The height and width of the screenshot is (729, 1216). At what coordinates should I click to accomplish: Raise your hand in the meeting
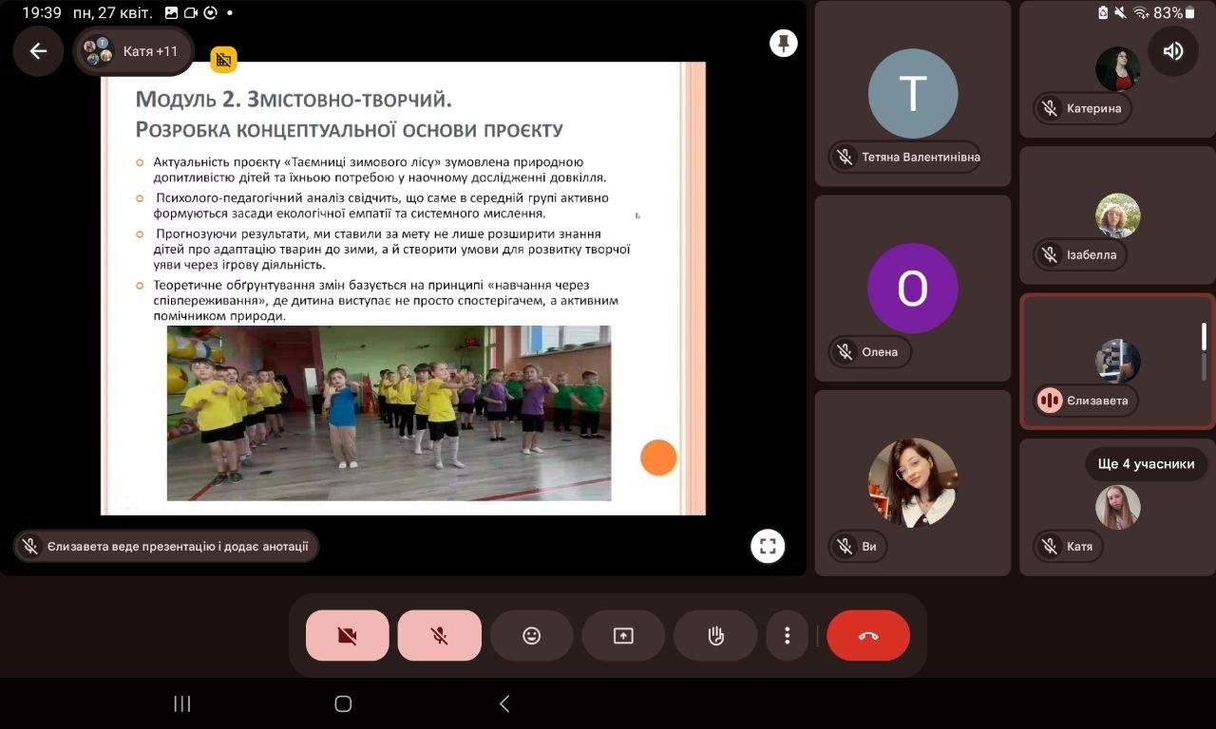tap(715, 636)
